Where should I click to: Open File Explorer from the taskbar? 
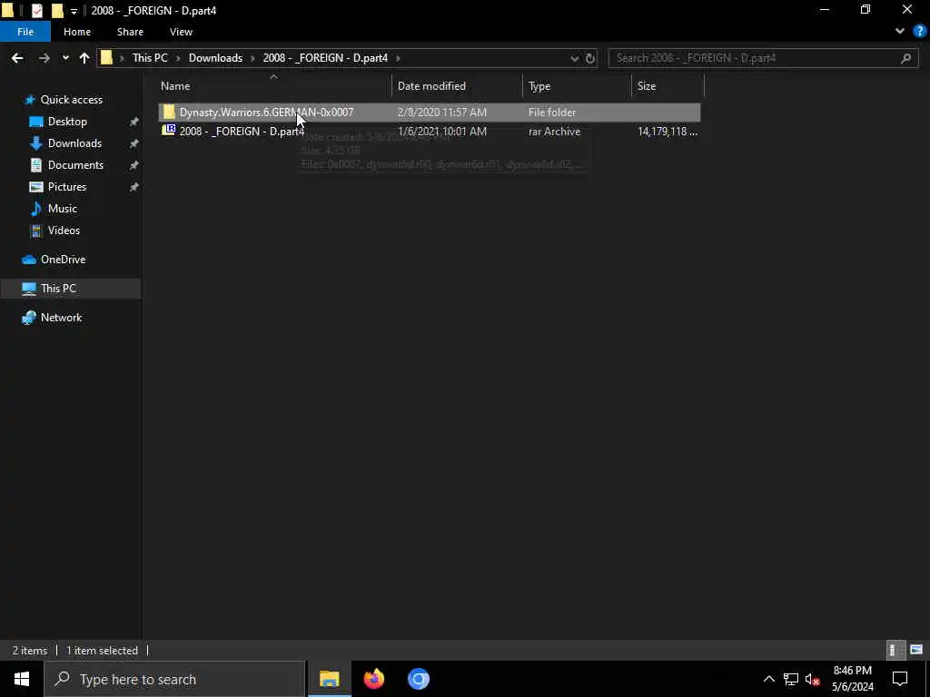click(x=329, y=679)
